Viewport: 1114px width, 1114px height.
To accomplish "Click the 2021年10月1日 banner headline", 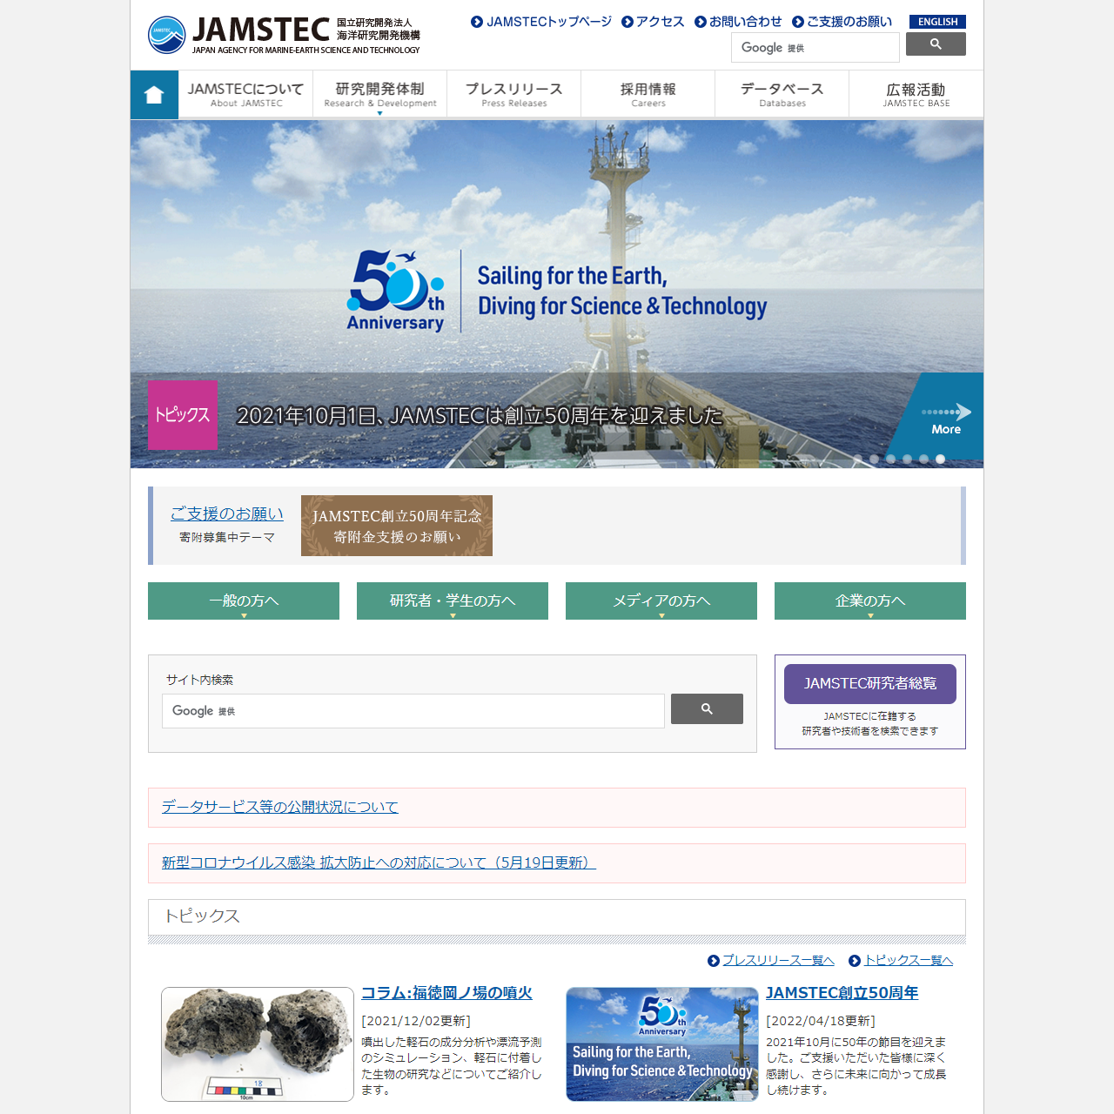I will click(480, 416).
